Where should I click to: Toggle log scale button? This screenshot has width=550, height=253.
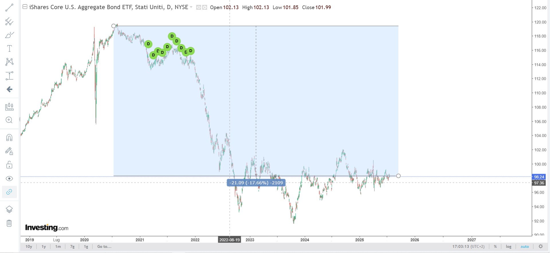[508, 246]
